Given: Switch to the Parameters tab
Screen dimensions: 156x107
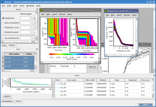Looking at the screenshot, I should (7, 101).
